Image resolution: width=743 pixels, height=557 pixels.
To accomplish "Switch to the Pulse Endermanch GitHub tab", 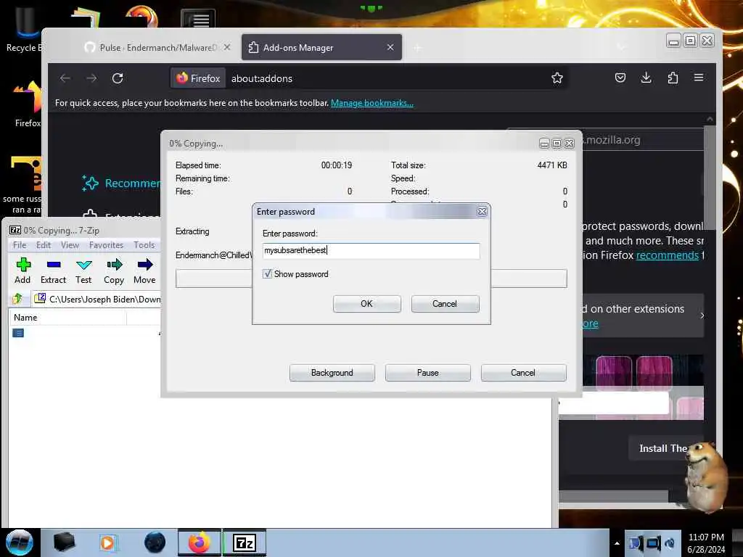I will point(158,48).
